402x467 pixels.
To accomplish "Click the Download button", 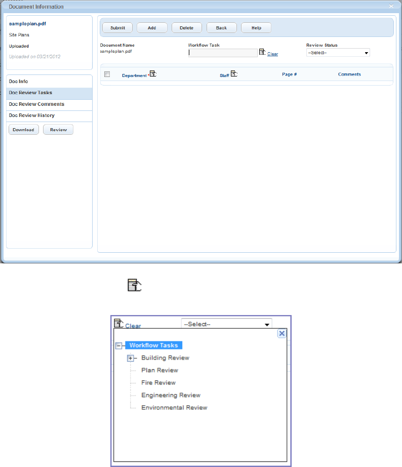I will (23, 130).
